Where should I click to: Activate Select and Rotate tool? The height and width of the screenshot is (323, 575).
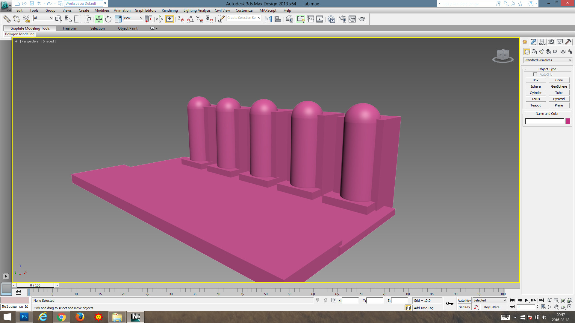coord(108,19)
